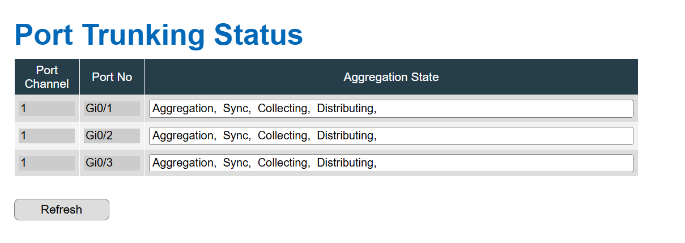Select Port Channel field for Gi0/3 row

(46, 163)
